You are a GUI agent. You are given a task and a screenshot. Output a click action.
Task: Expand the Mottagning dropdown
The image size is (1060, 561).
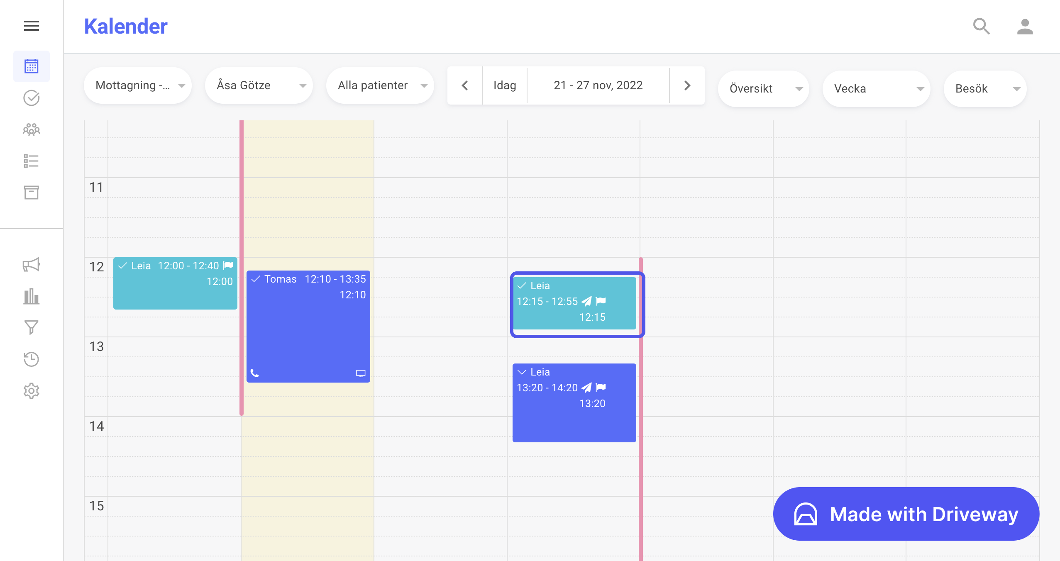(x=138, y=85)
